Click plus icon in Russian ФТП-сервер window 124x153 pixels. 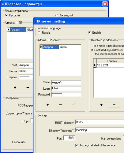point(15,88)
